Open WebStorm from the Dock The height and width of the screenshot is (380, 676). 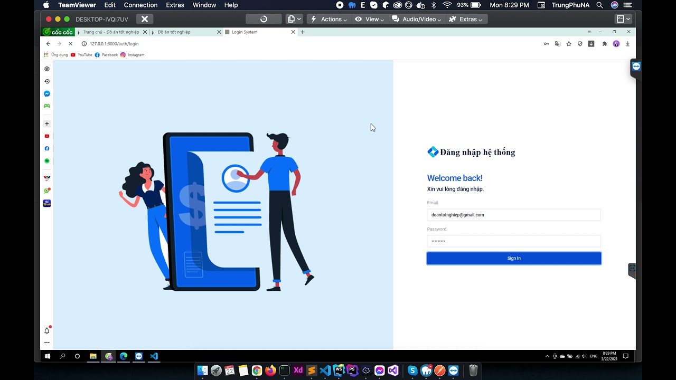[x=339, y=370]
